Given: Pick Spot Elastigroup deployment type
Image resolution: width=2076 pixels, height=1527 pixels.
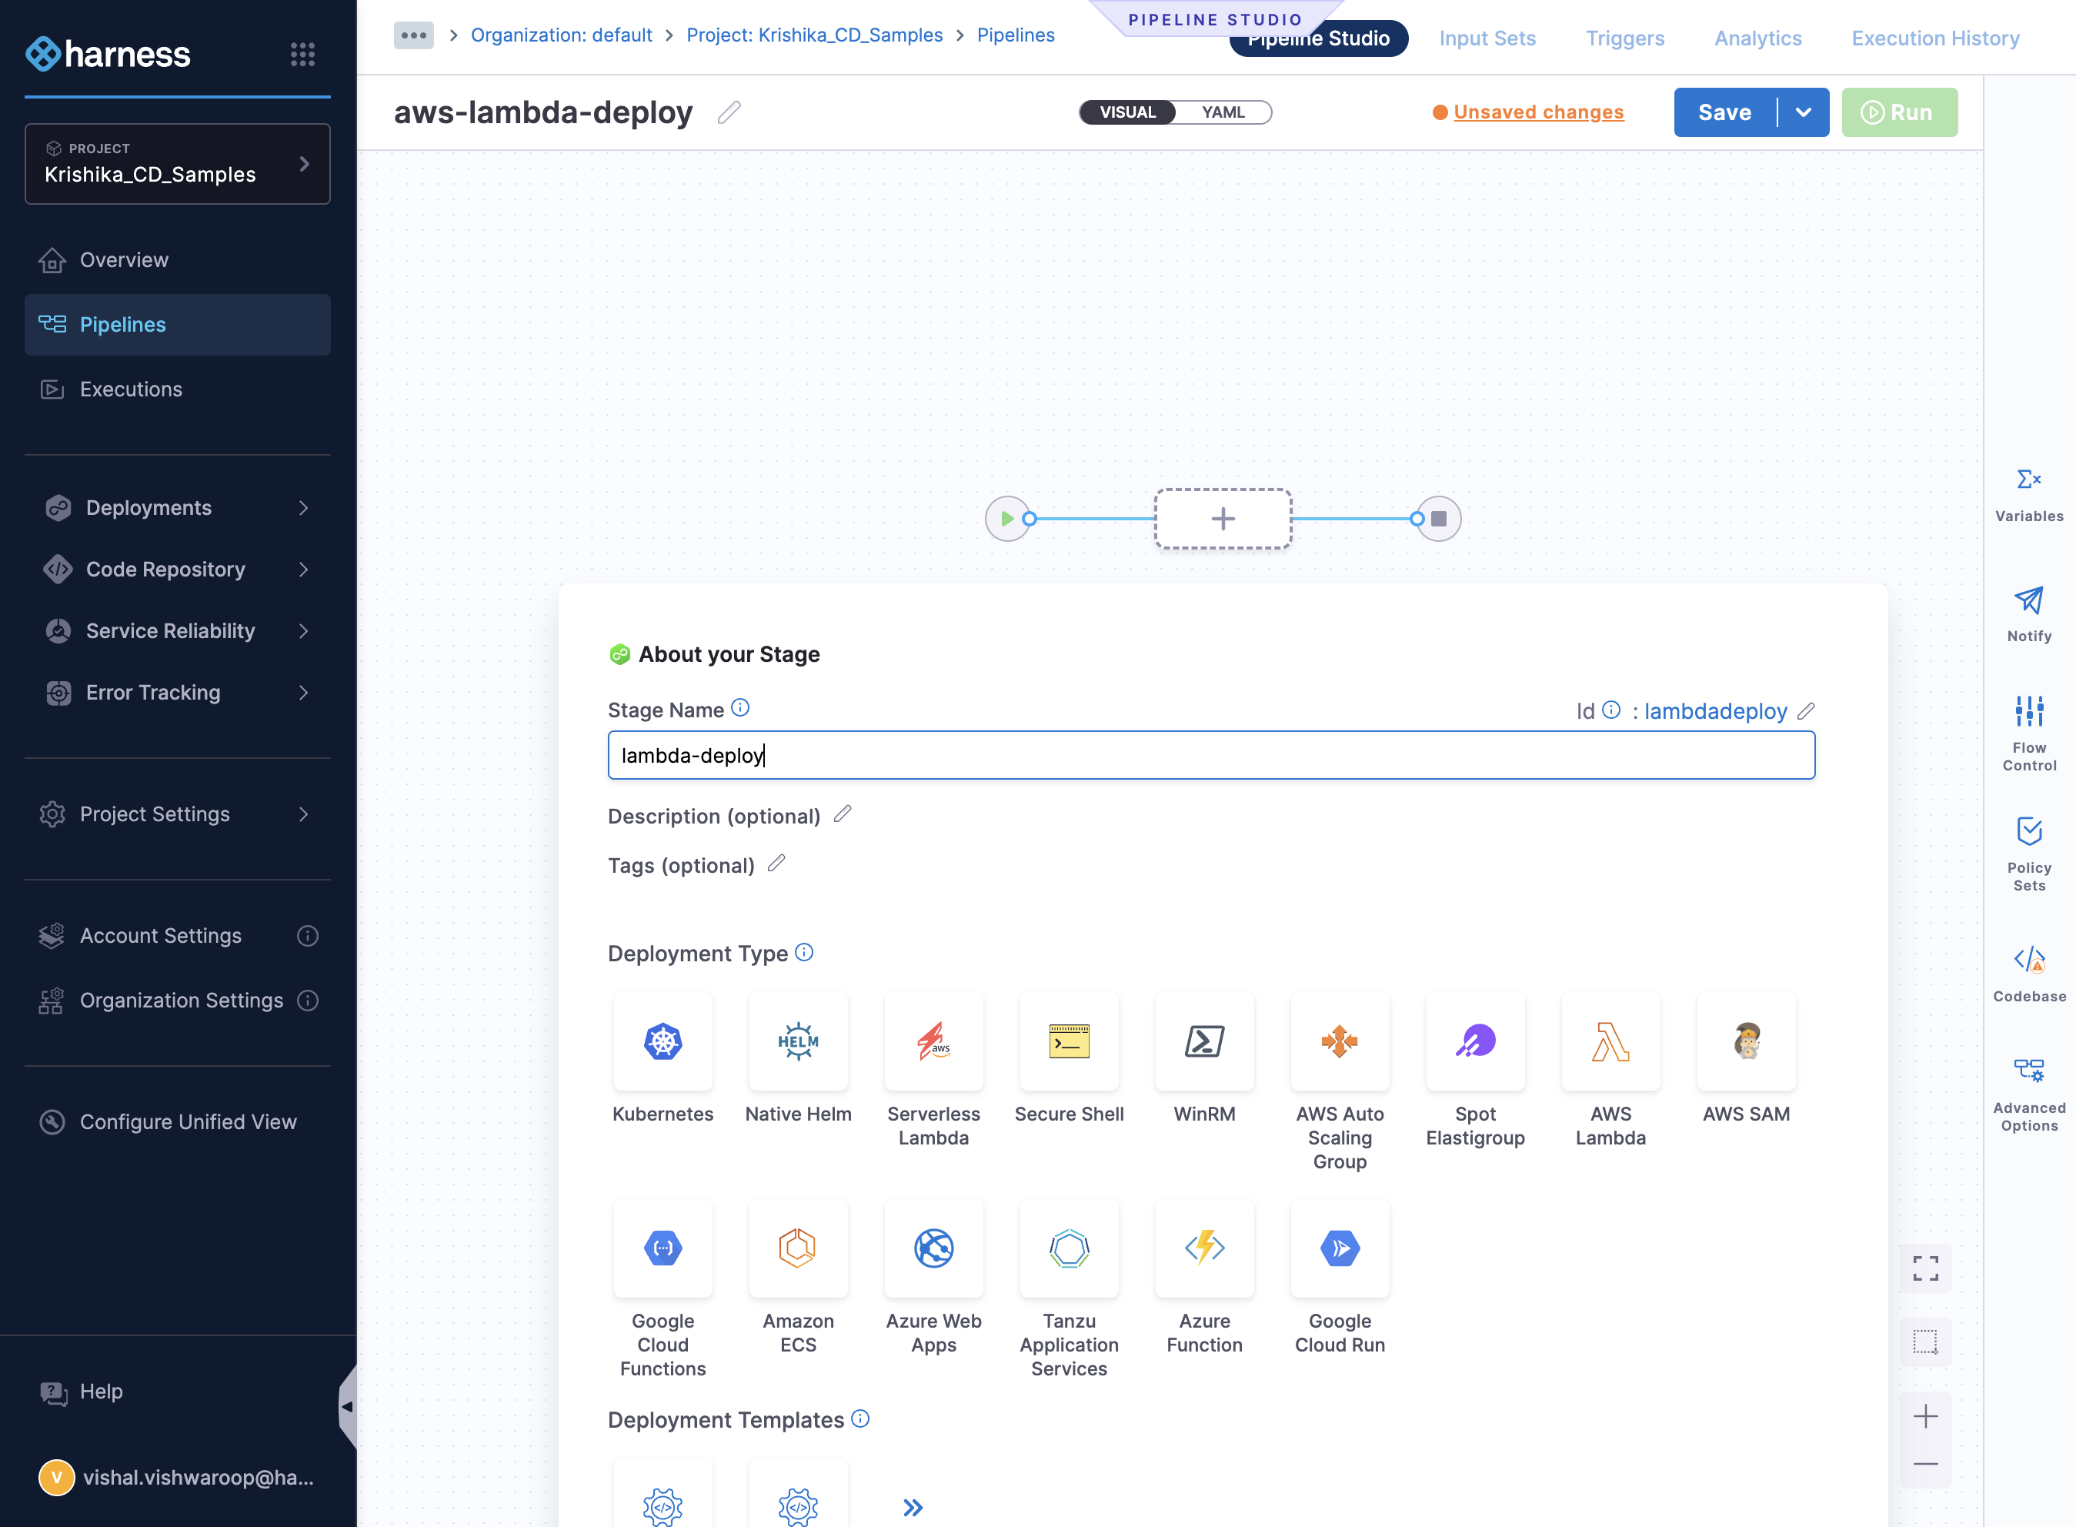Looking at the screenshot, I should [1476, 1041].
